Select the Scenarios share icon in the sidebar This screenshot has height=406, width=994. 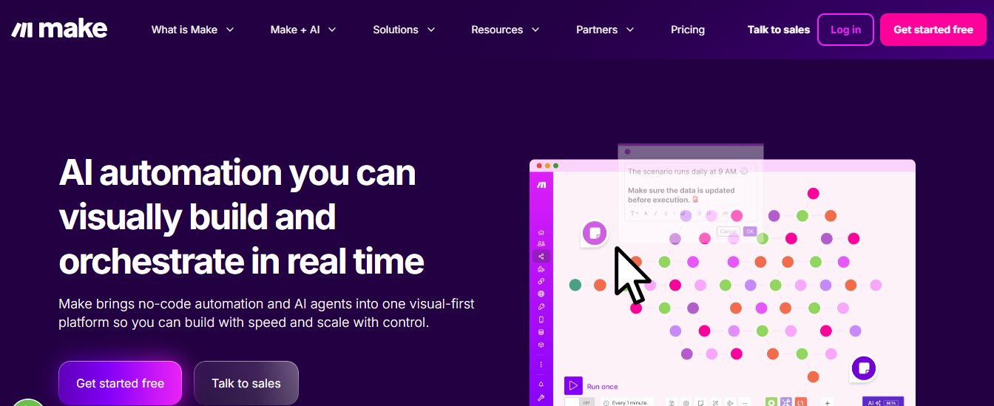(x=541, y=257)
